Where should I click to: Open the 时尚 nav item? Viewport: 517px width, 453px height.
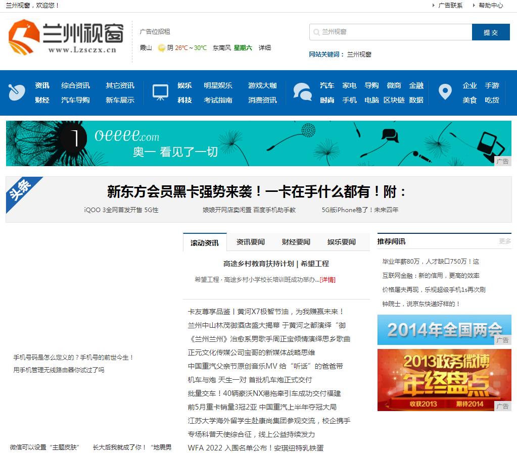pos(327,100)
